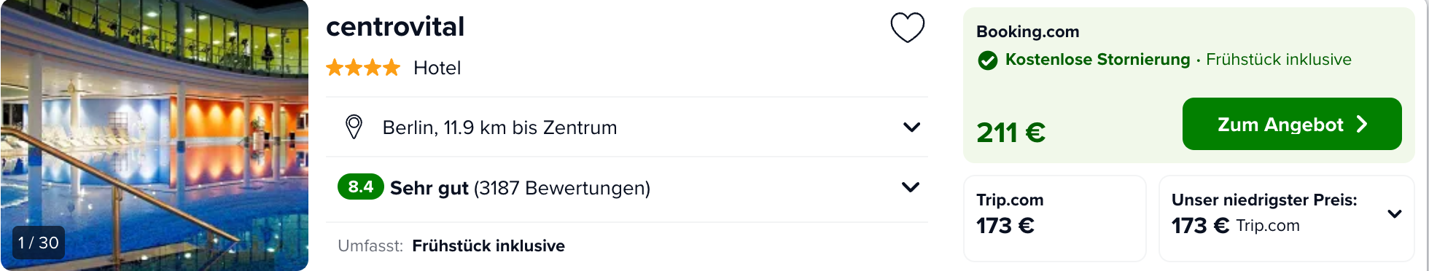This screenshot has height=271, width=1429.
Task: Save centrovital to favorites with heart icon
Action: (x=908, y=28)
